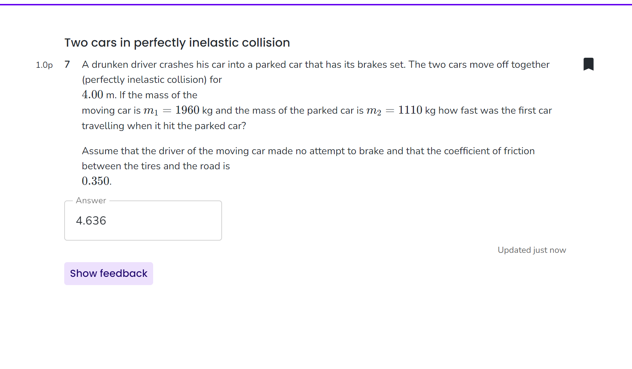632x369 pixels.
Task: Toggle the bookmark marker for this question
Action: [x=589, y=64]
